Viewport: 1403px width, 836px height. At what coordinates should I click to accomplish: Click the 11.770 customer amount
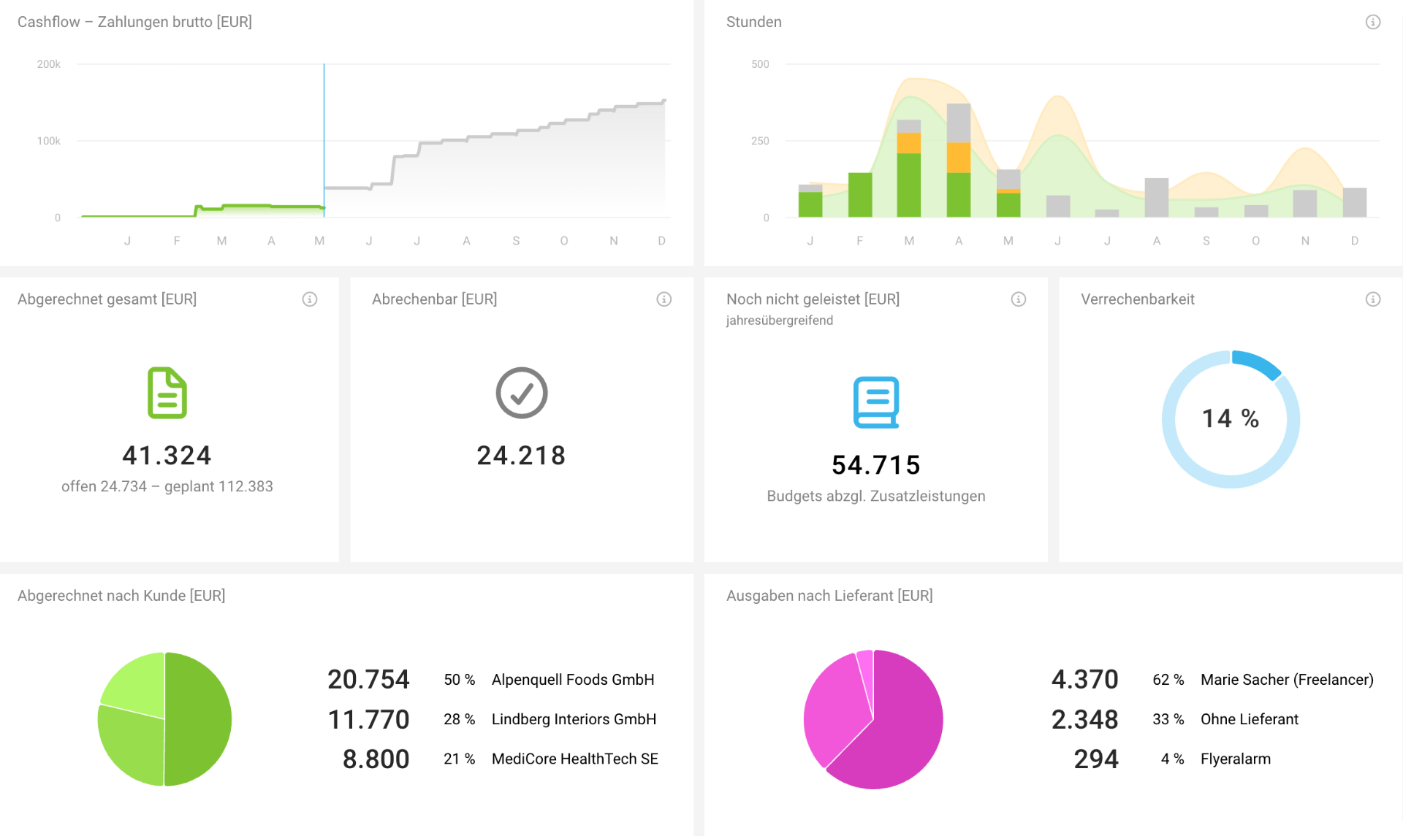[368, 719]
